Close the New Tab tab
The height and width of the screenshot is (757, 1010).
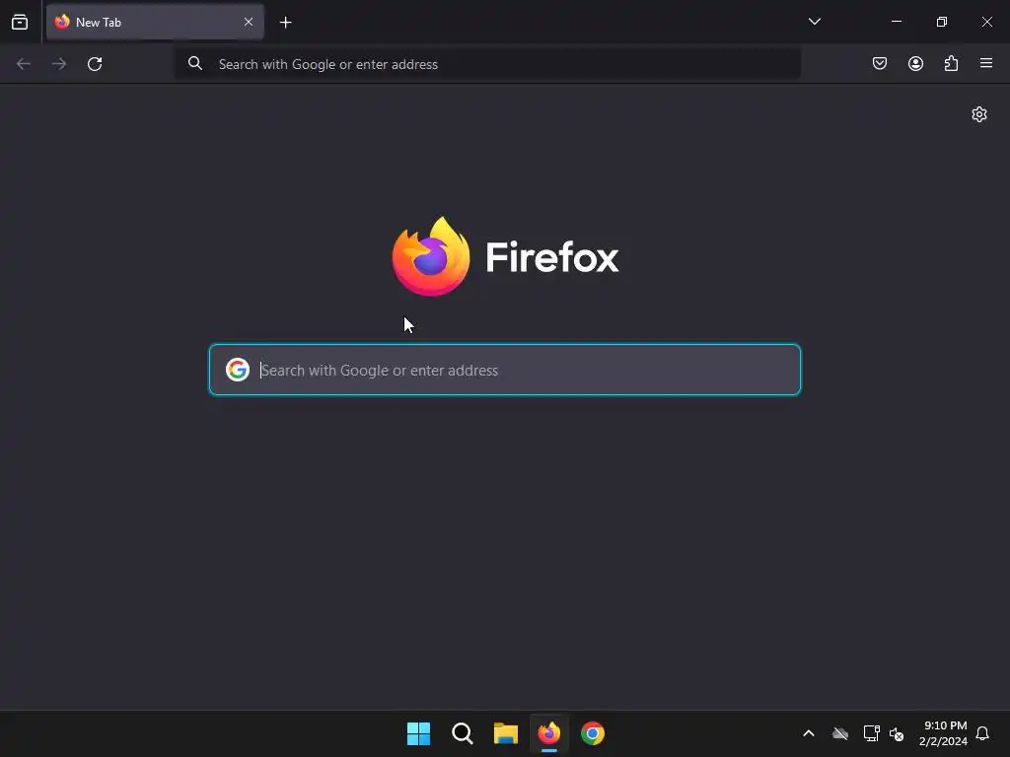click(248, 22)
